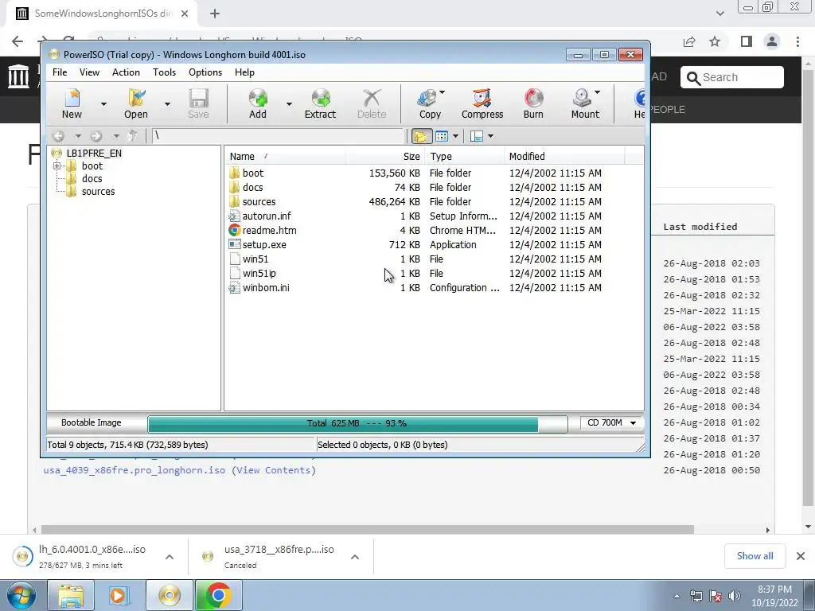The height and width of the screenshot is (611, 815).
Task: Open Windows Explorer from the taskbar
Action: pyautogui.click(x=71, y=595)
